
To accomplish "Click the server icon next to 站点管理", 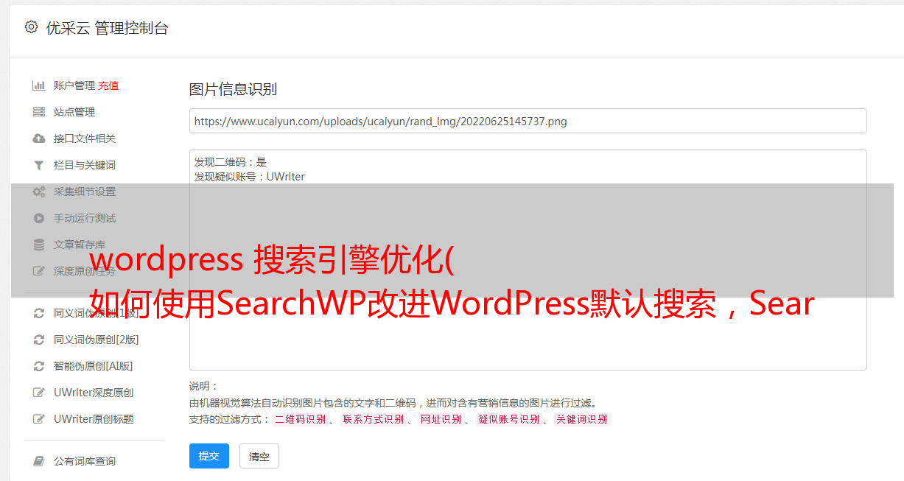I will 39,112.
